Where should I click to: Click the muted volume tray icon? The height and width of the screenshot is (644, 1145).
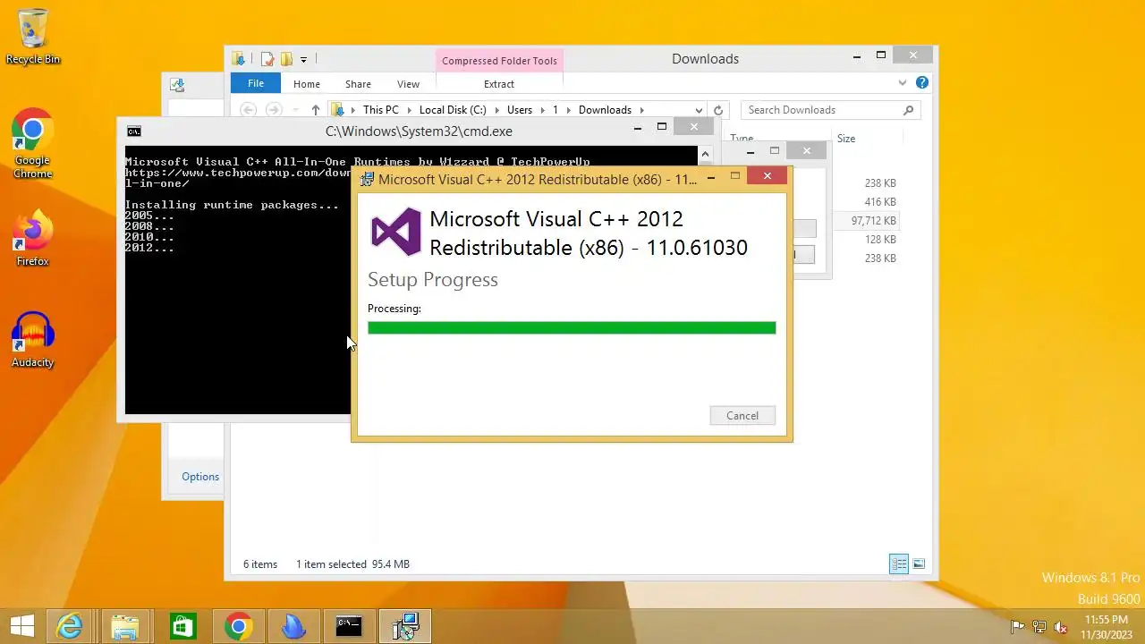pos(1061,627)
